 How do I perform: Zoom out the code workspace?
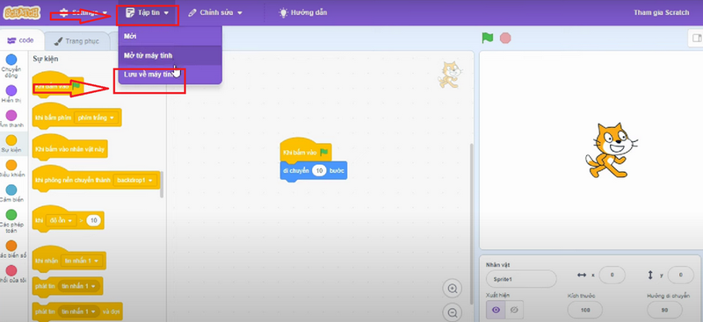pos(453,311)
